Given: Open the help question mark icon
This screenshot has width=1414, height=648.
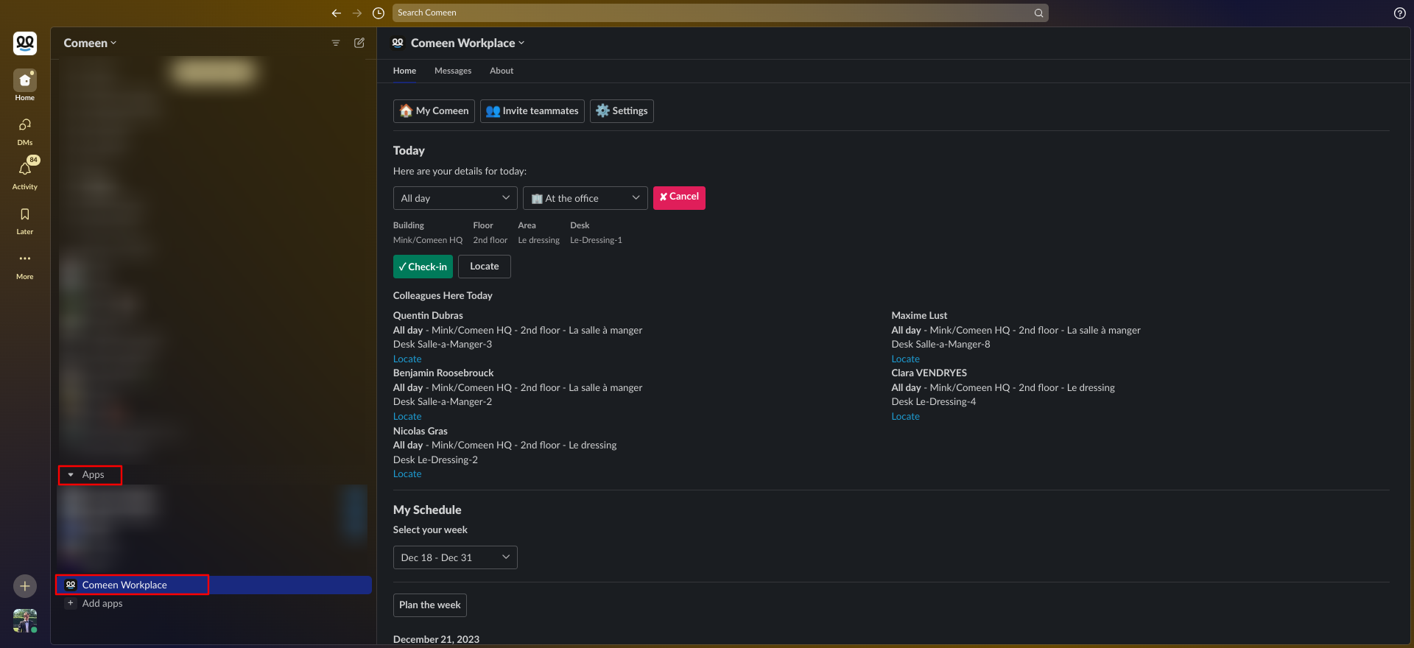Looking at the screenshot, I should click(1399, 13).
